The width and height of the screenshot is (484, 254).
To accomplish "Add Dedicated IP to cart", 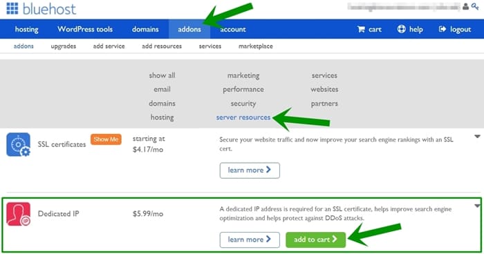I will 316,240.
